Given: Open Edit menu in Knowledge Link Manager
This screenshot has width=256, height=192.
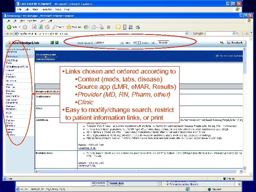Looking at the screenshot, I should [x=15, y=21].
